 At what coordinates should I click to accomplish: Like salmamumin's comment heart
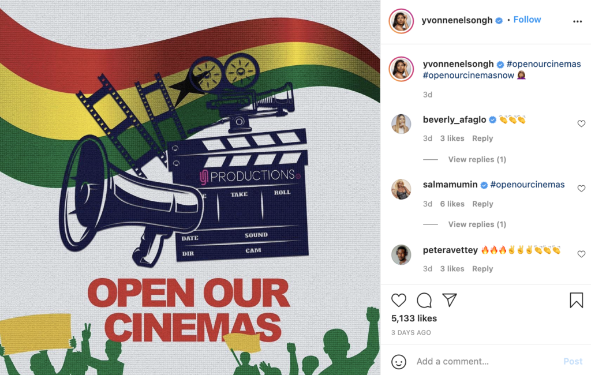pos(581,189)
